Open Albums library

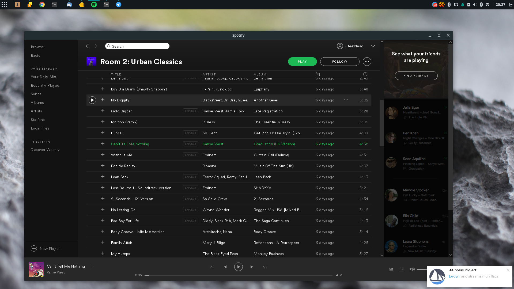click(x=37, y=102)
